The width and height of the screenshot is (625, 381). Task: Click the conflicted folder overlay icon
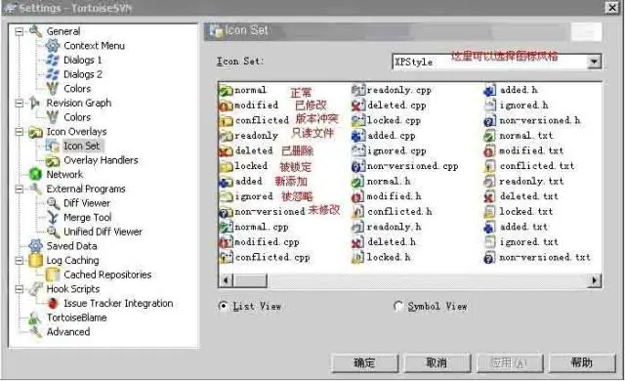(226, 121)
